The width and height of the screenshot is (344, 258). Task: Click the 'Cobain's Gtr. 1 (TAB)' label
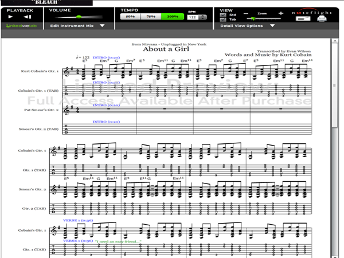(38, 91)
